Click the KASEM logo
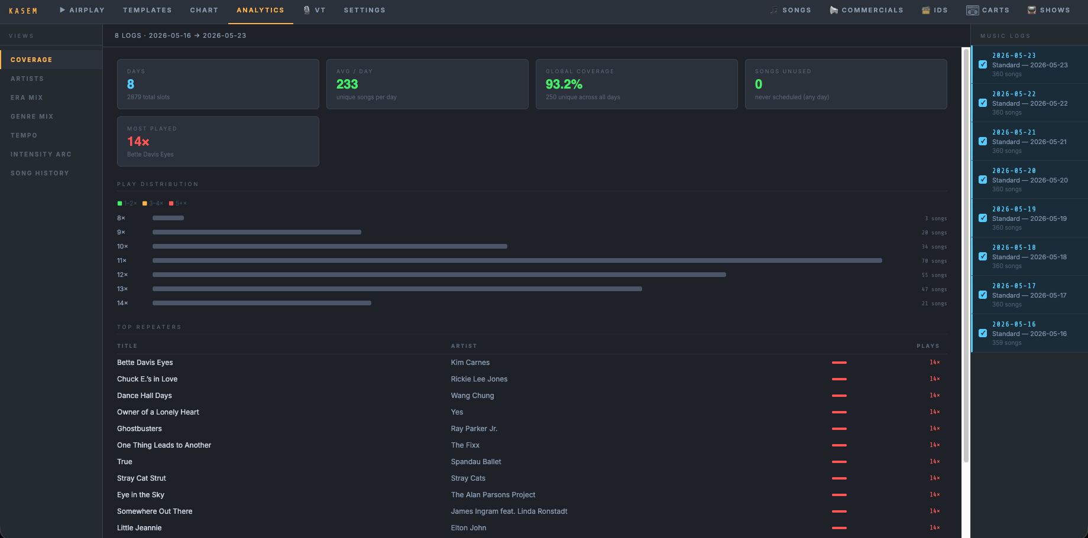 point(23,11)
